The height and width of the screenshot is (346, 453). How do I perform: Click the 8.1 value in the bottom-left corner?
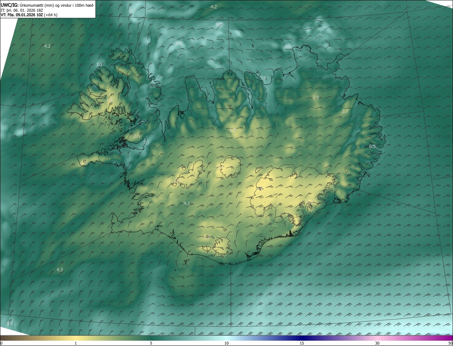[10, 323]
